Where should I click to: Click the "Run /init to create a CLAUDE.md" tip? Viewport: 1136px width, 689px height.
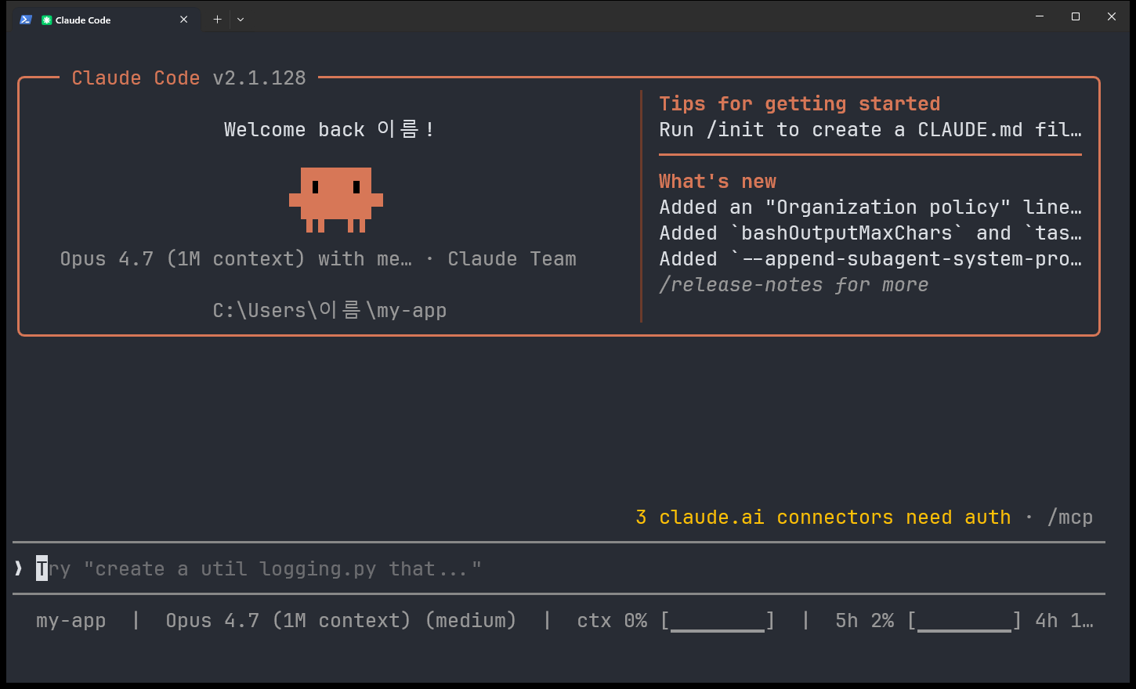870,130
